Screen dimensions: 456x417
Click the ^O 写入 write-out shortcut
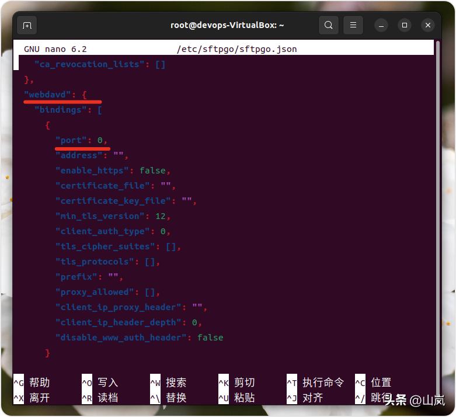(100, 383)
